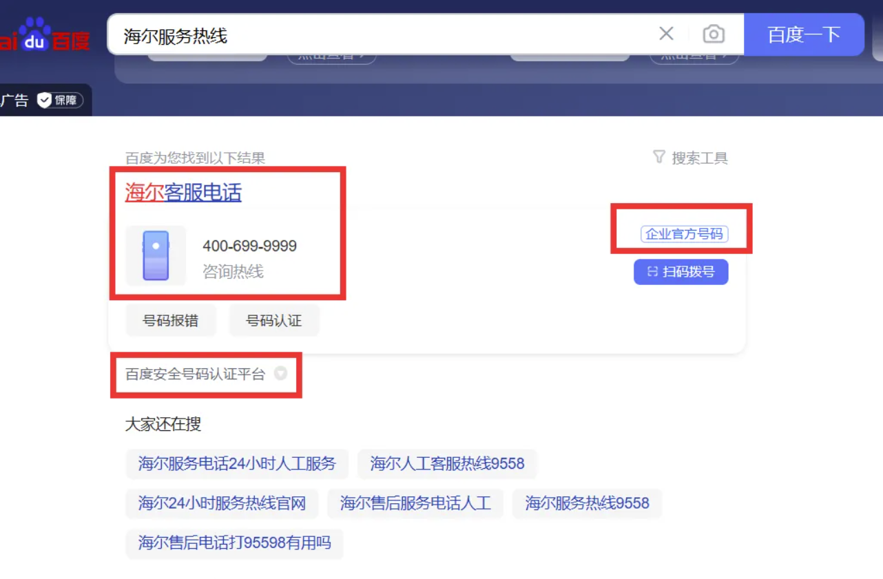Open the 海尔客服电话 result title link
883x579 pixels.
[183, 193]
